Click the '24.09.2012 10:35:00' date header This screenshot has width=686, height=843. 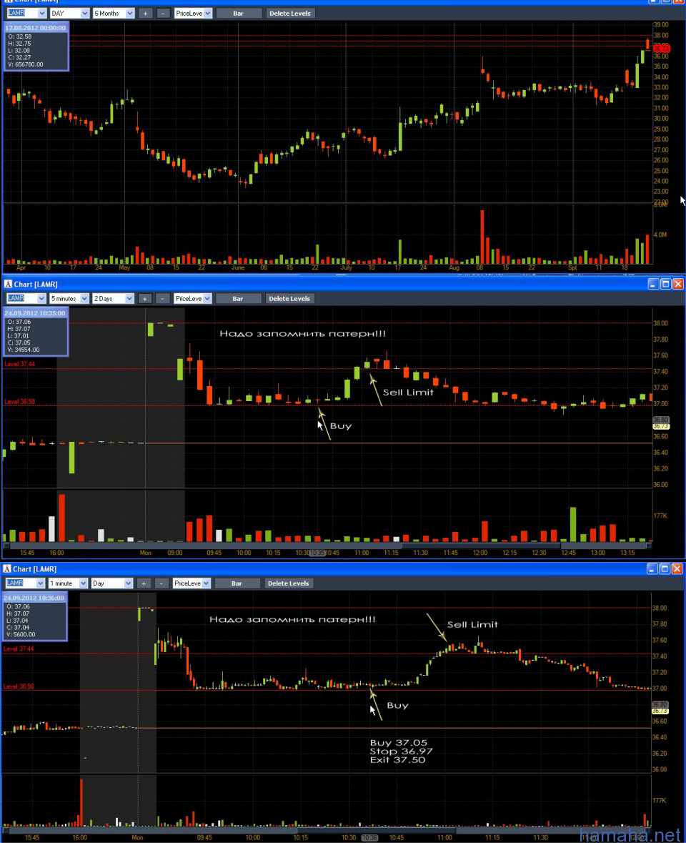click(35, 313)
